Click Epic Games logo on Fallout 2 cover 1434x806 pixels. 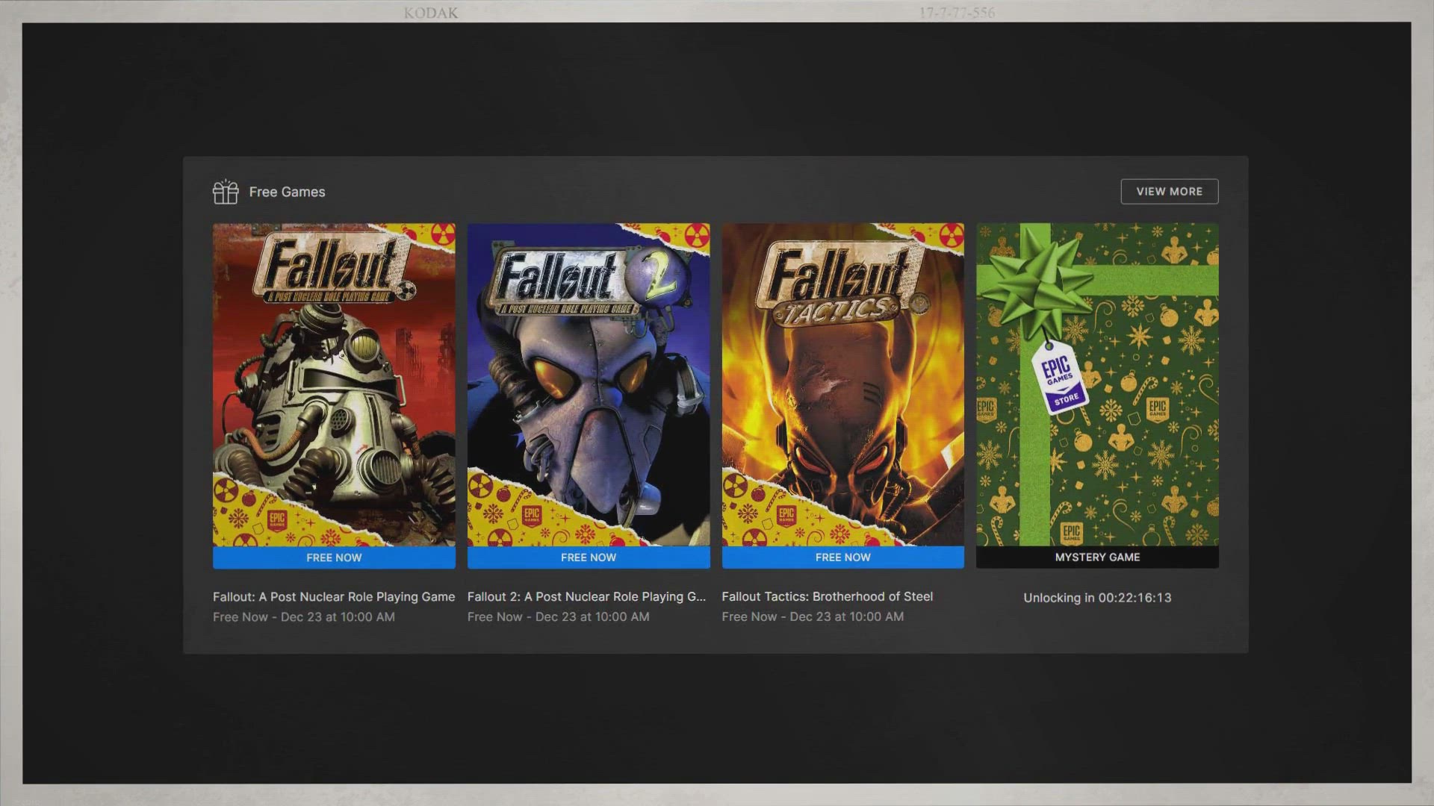tap(532, 516)
